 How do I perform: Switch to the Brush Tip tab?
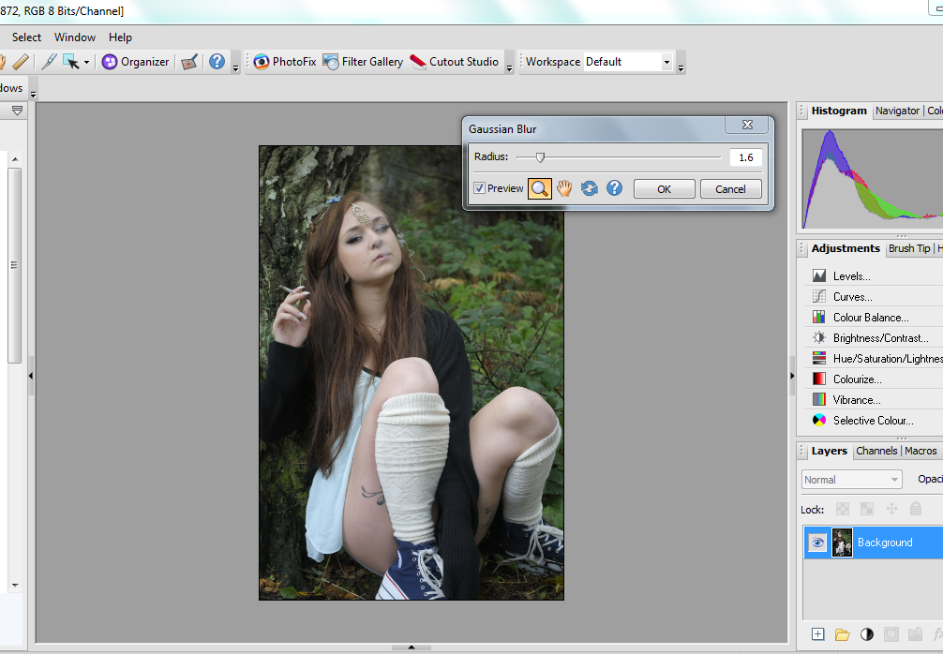(909, 248)
